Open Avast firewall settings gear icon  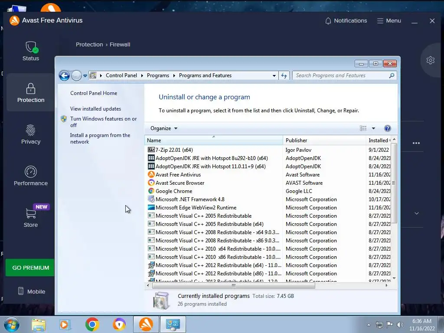click(431, 60)
